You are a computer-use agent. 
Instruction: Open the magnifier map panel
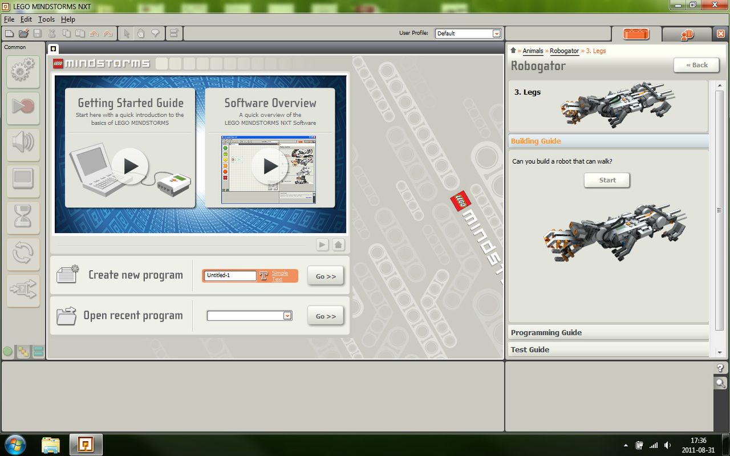[x=720, y=383]
